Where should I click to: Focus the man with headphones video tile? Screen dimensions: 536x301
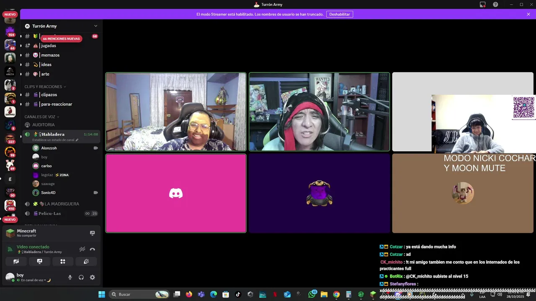coord(176,112)
